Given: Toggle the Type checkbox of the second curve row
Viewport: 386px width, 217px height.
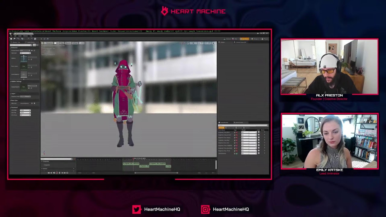Looking at the screenshot, I should point(235,135).
